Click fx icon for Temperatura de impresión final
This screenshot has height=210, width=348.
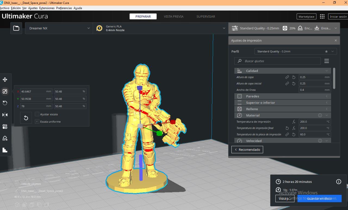(x=294, y=128)
